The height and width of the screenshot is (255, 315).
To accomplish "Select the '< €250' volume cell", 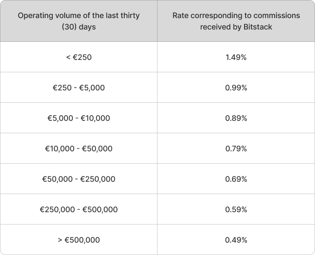I will tap(79, 57).
